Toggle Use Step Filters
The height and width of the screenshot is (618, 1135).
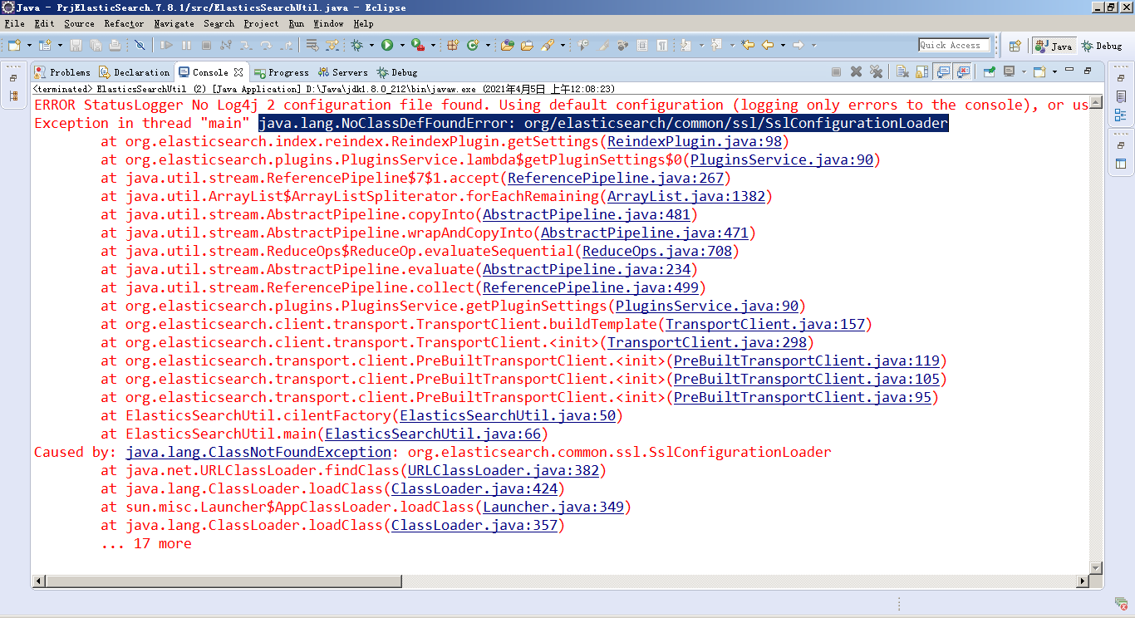click(332, 45)
